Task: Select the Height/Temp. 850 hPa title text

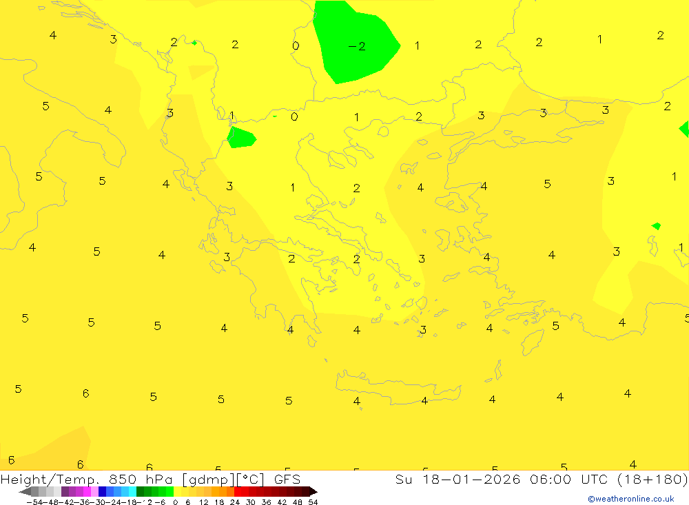Action: [x=87, y=479]
